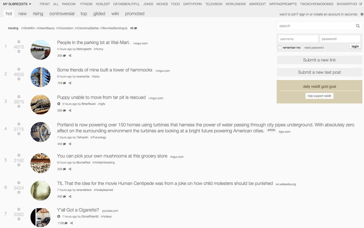This screenshot has width=364, height=228.
Task: Open trending comments count link
Action: 134,28
